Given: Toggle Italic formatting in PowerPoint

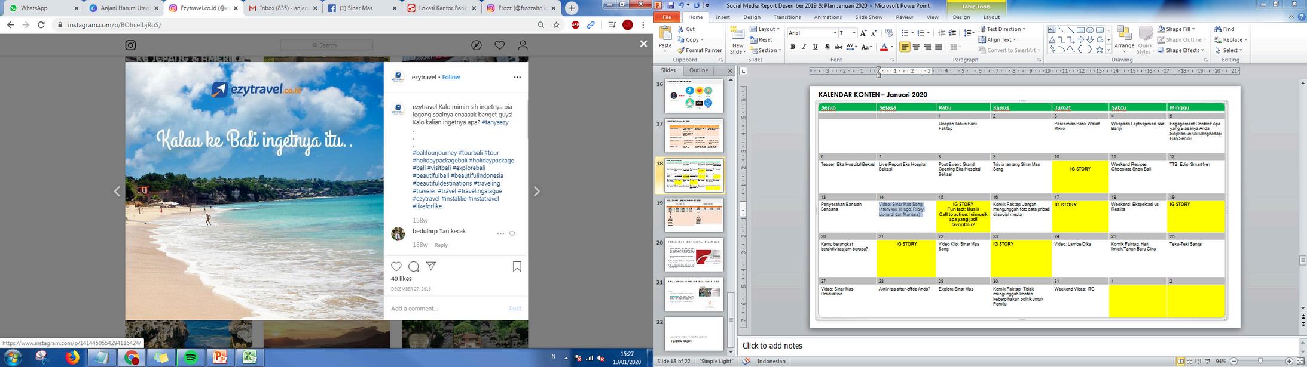Looking at the screenshot, I should pyautogui.click(x=804, y=47).
